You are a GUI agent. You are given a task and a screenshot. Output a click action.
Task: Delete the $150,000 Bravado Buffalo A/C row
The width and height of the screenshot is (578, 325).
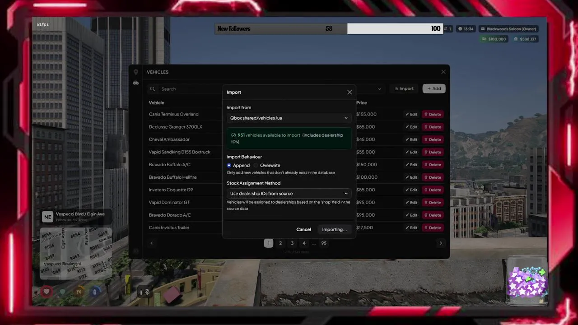(433, 165)
